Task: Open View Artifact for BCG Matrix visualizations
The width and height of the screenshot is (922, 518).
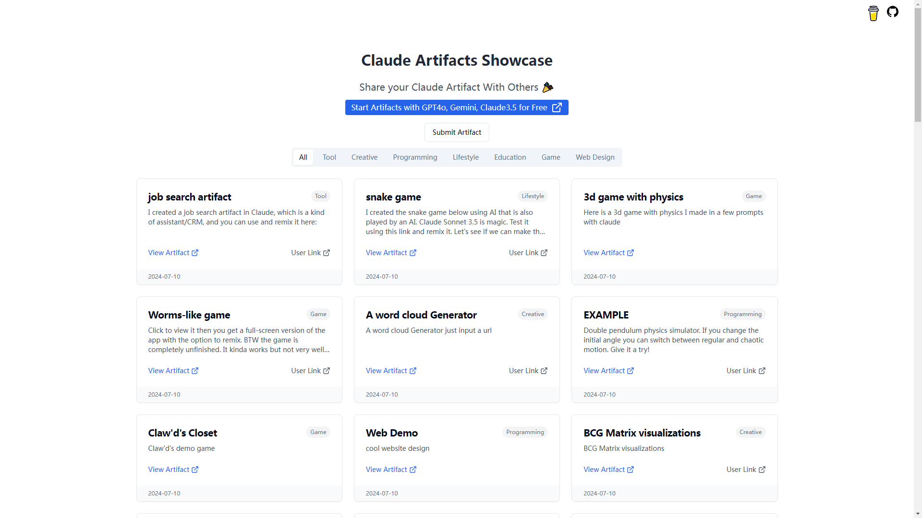Action: pos(608,470)
